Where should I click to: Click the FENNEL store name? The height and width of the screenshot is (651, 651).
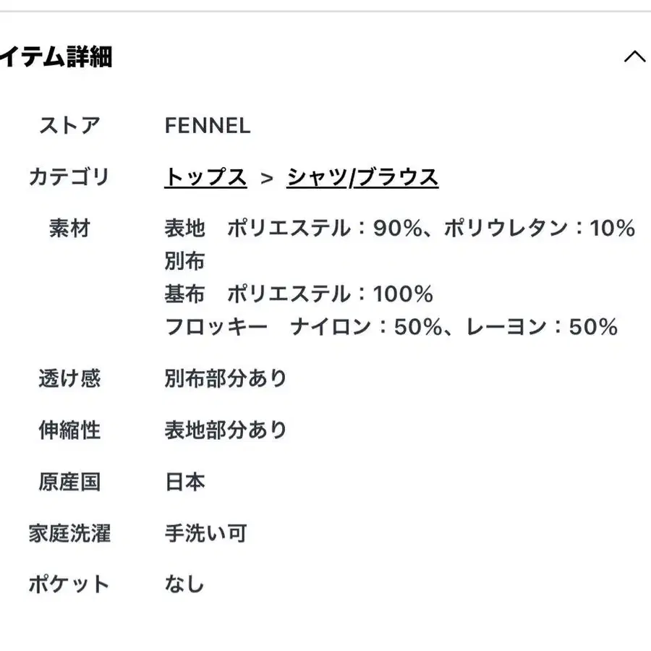click(207, 126)
